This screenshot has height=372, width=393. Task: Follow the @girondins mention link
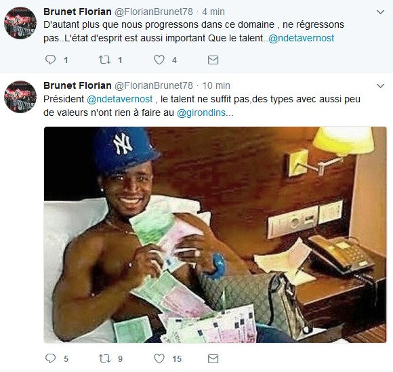click(201, 112)
